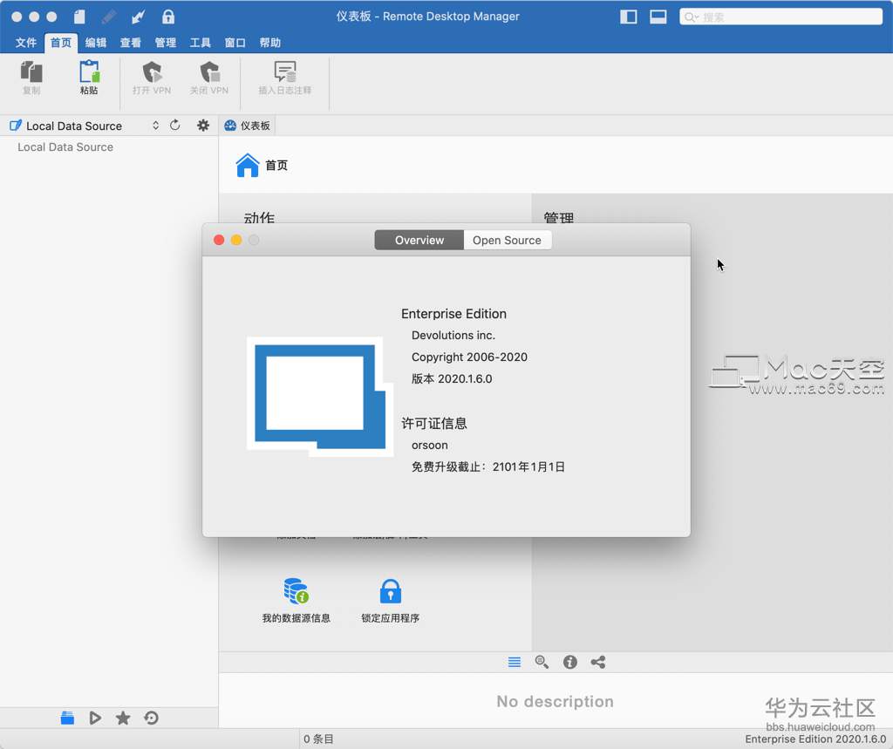This screenshot has width=893, height=749.
Task: Click the play opened sessions icon
Action: pos(95,718)
